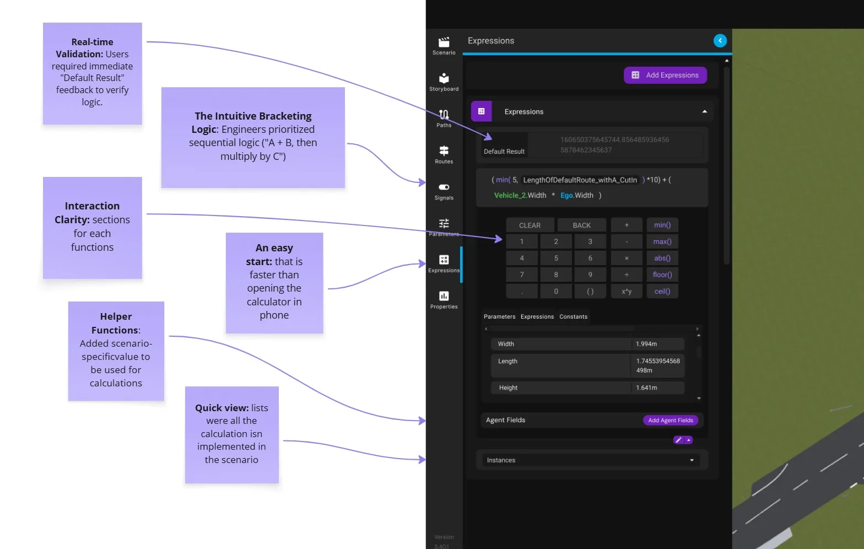Click digit 1 on keypad

tap(522, 241)
